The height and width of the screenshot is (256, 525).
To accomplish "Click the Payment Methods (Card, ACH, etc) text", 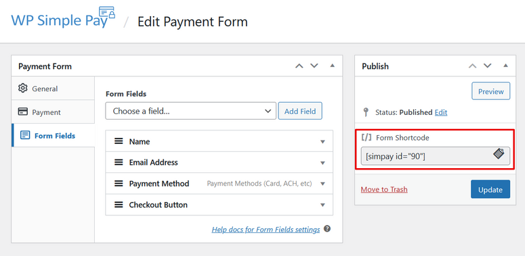I will point(259,184).
